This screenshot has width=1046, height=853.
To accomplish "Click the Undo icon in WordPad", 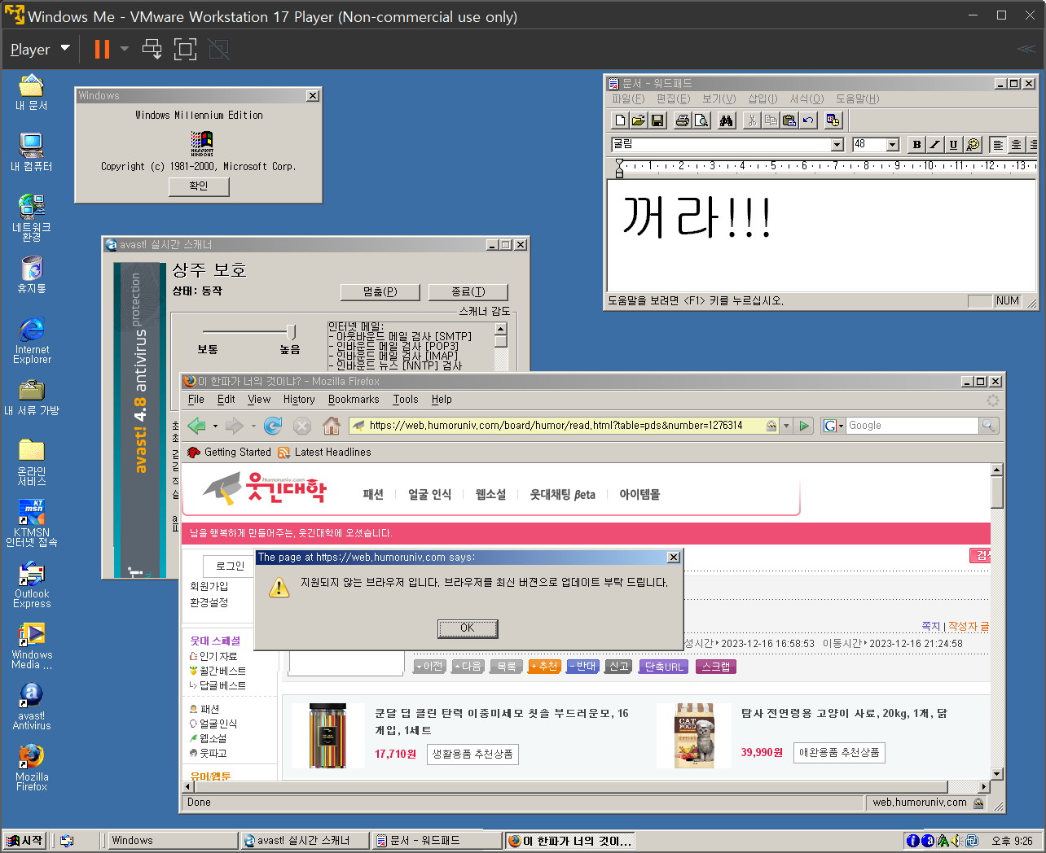I will tap(808, 120).
